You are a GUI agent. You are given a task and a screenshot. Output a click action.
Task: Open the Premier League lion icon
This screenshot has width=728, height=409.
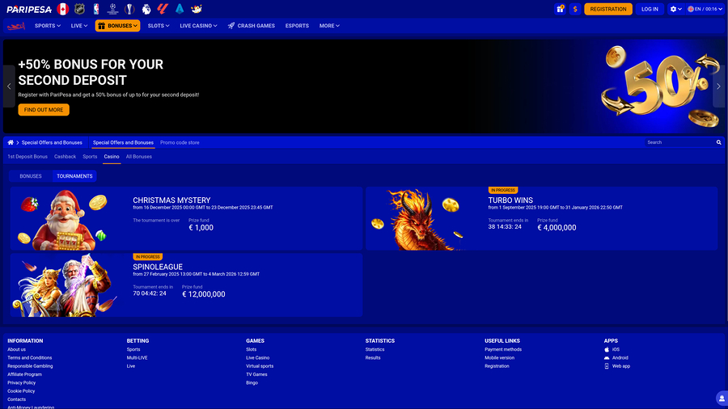coord(146,9)
